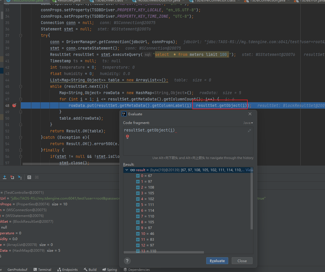This screenshot has width=325, height=272.
Task: Collapse the result node in the Result tree
Action: pos(127,170)
